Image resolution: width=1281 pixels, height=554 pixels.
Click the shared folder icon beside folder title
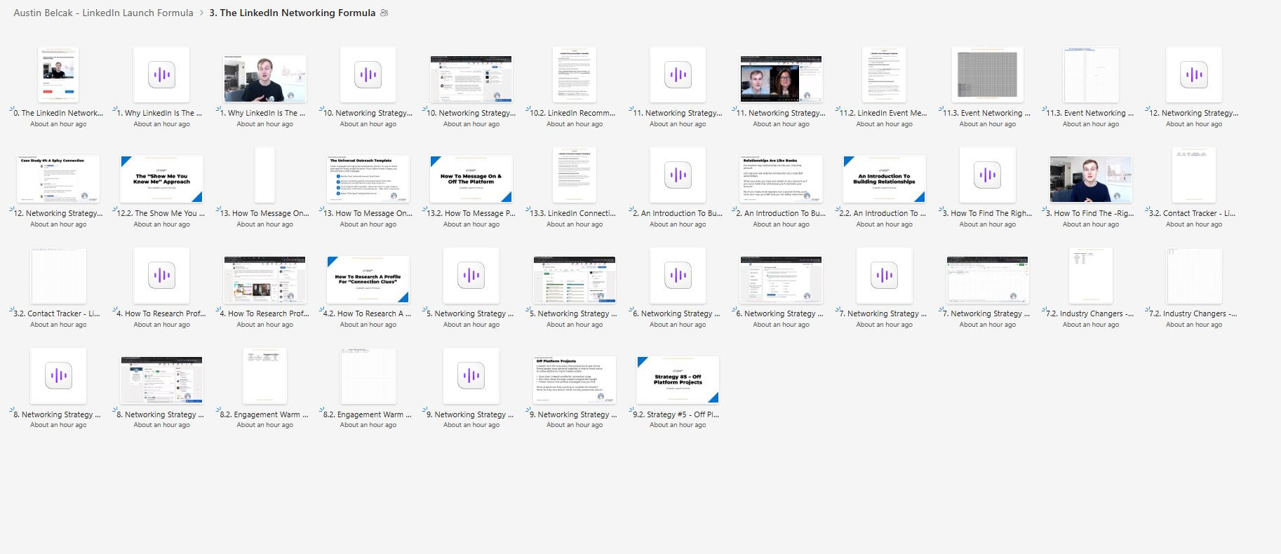[x=384, y=13]
